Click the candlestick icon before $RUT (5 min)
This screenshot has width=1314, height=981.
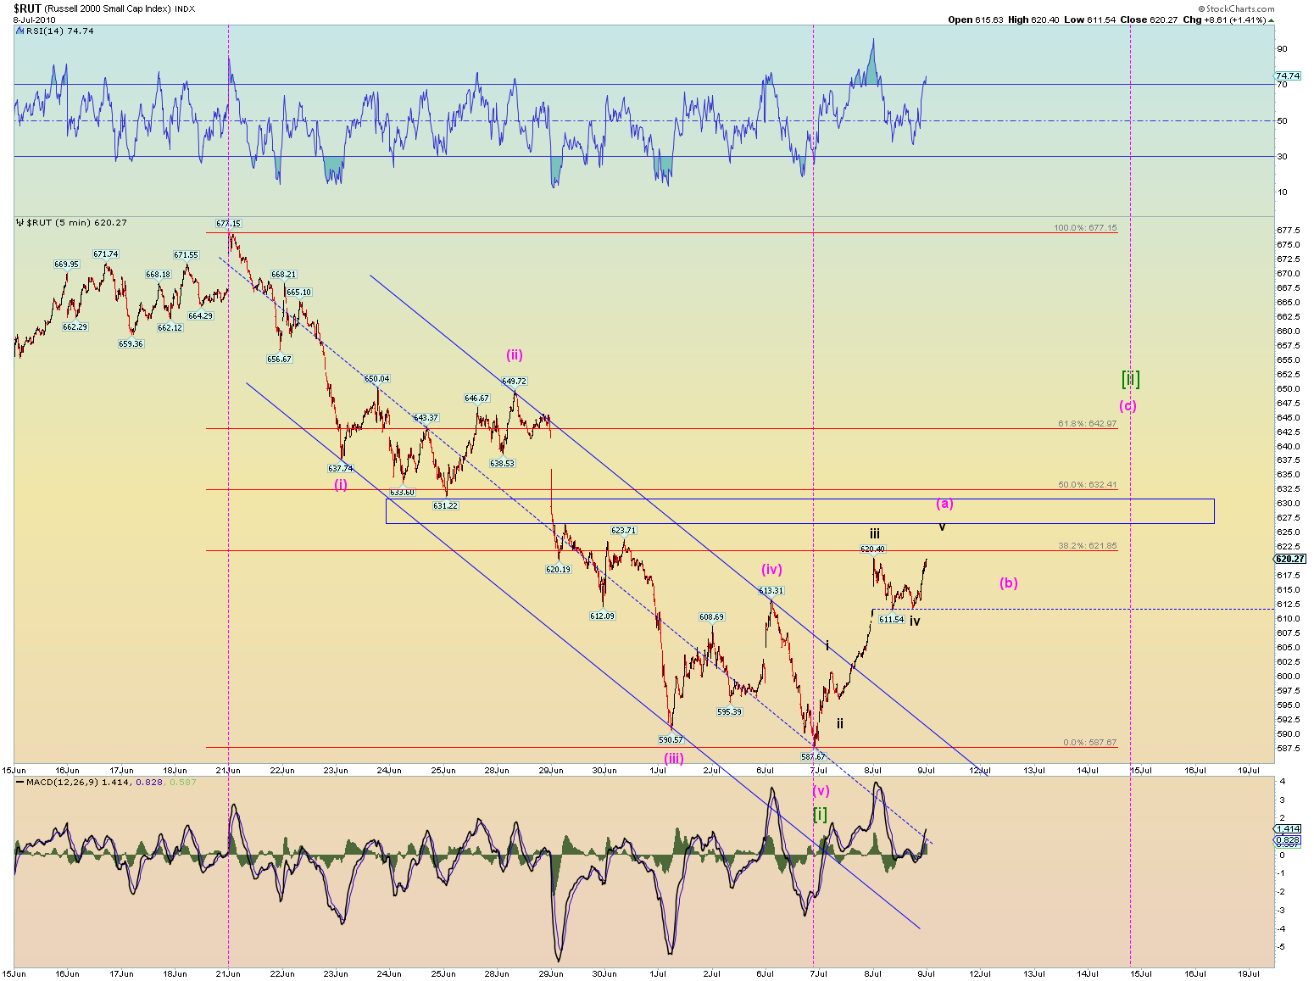coord(20,222)
